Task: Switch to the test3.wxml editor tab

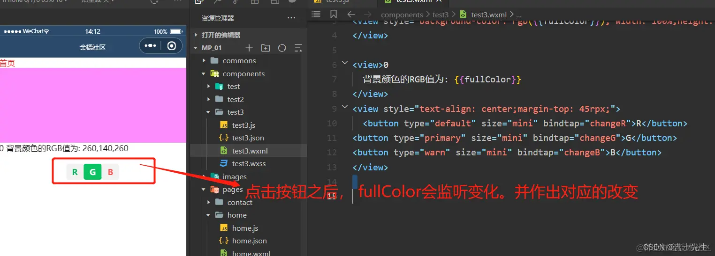Action: [414, 1]
